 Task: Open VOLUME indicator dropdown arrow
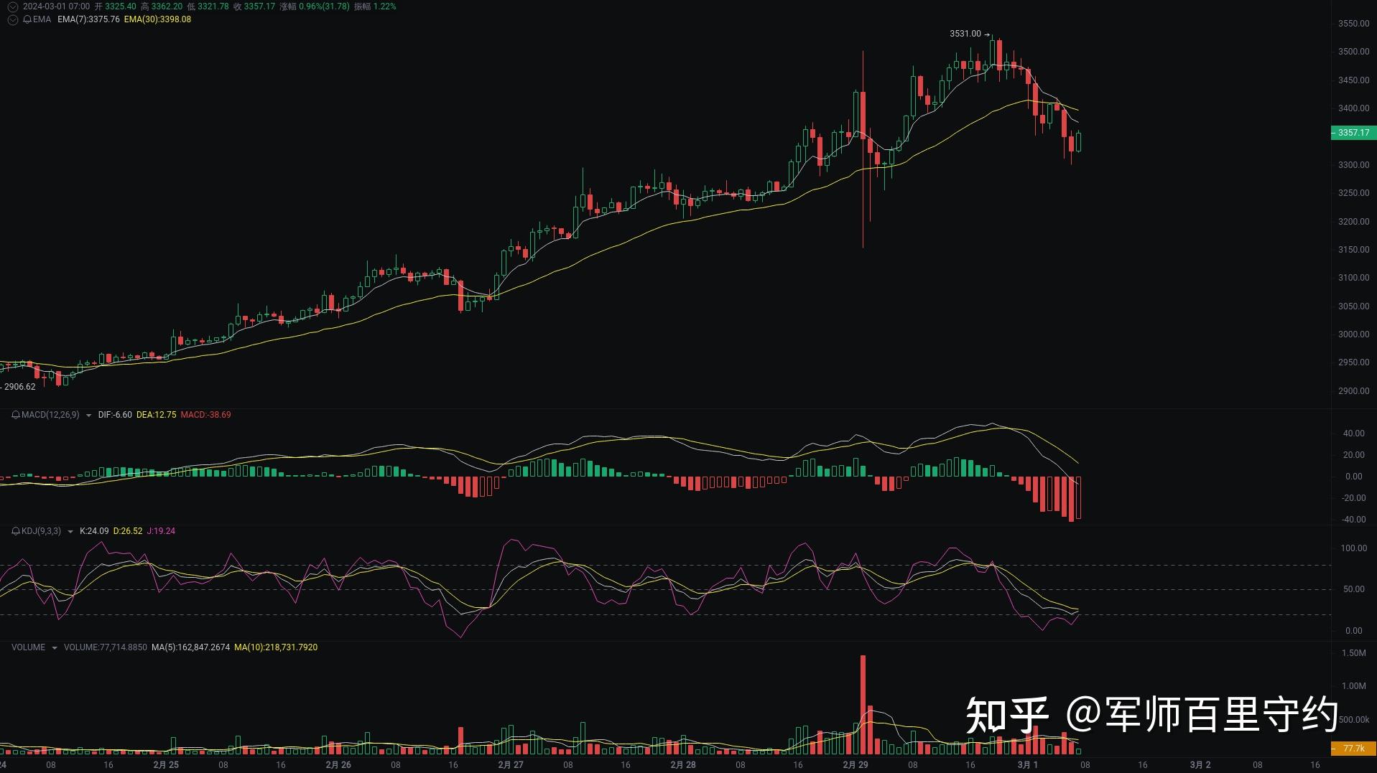pyautogui.click(x=54, y=648)
